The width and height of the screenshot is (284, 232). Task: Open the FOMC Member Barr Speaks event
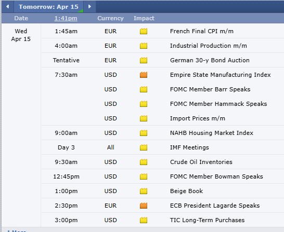pyautogui.click(x=210, y=89)
